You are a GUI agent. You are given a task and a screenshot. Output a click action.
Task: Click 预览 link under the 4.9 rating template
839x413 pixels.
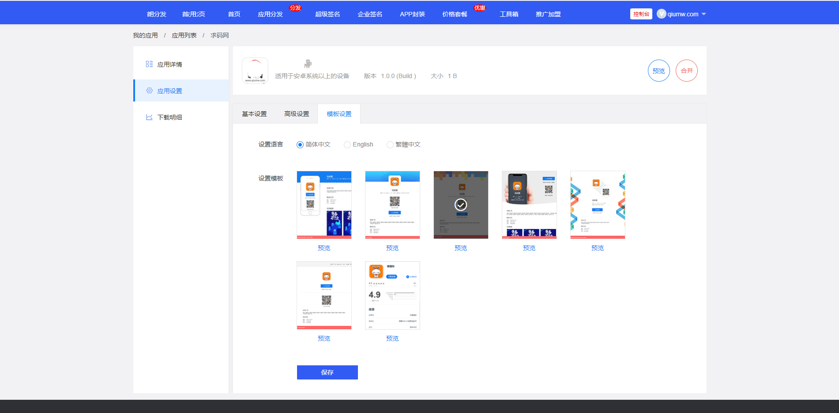click(x=392, y=338)
